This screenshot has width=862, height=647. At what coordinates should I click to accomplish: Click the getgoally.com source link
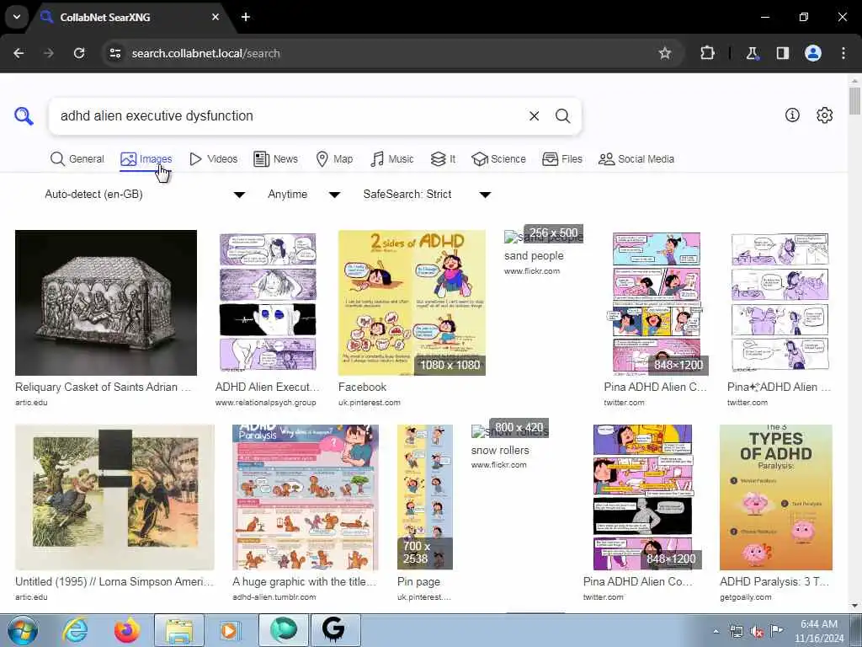pos(746,597)
